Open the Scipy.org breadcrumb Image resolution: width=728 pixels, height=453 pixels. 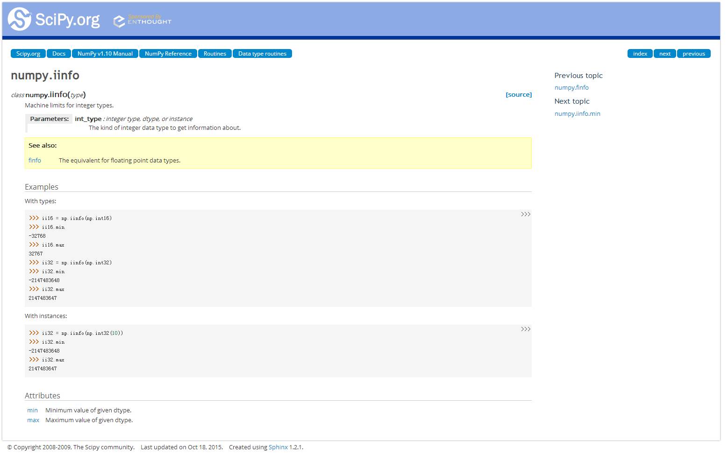tap(28, 54)
